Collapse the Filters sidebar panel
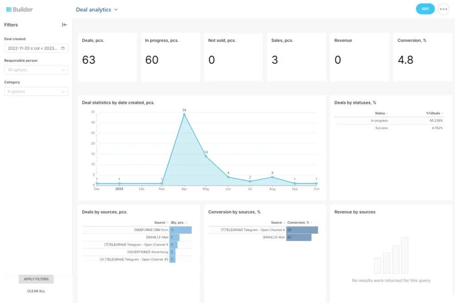Viewport: 455px width, 303px height. [64, 24]
